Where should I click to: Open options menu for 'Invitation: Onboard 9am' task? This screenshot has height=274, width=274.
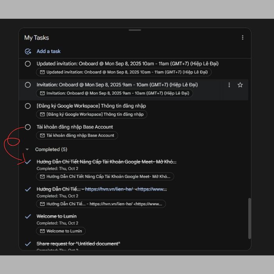229,85
